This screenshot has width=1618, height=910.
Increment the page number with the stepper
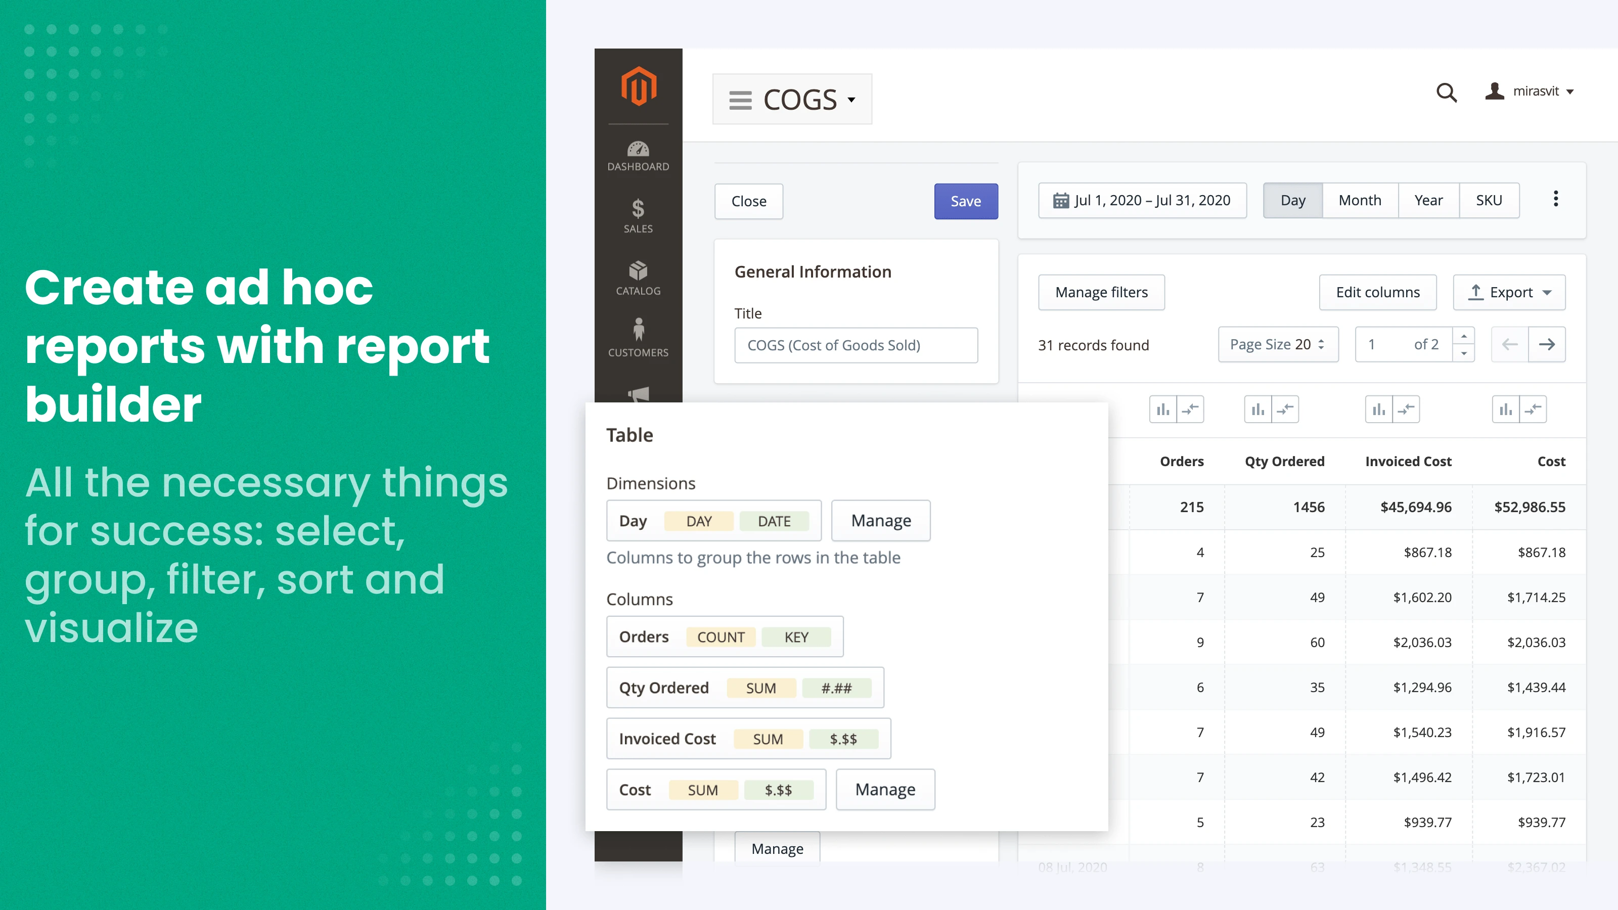coord(1465,337)
